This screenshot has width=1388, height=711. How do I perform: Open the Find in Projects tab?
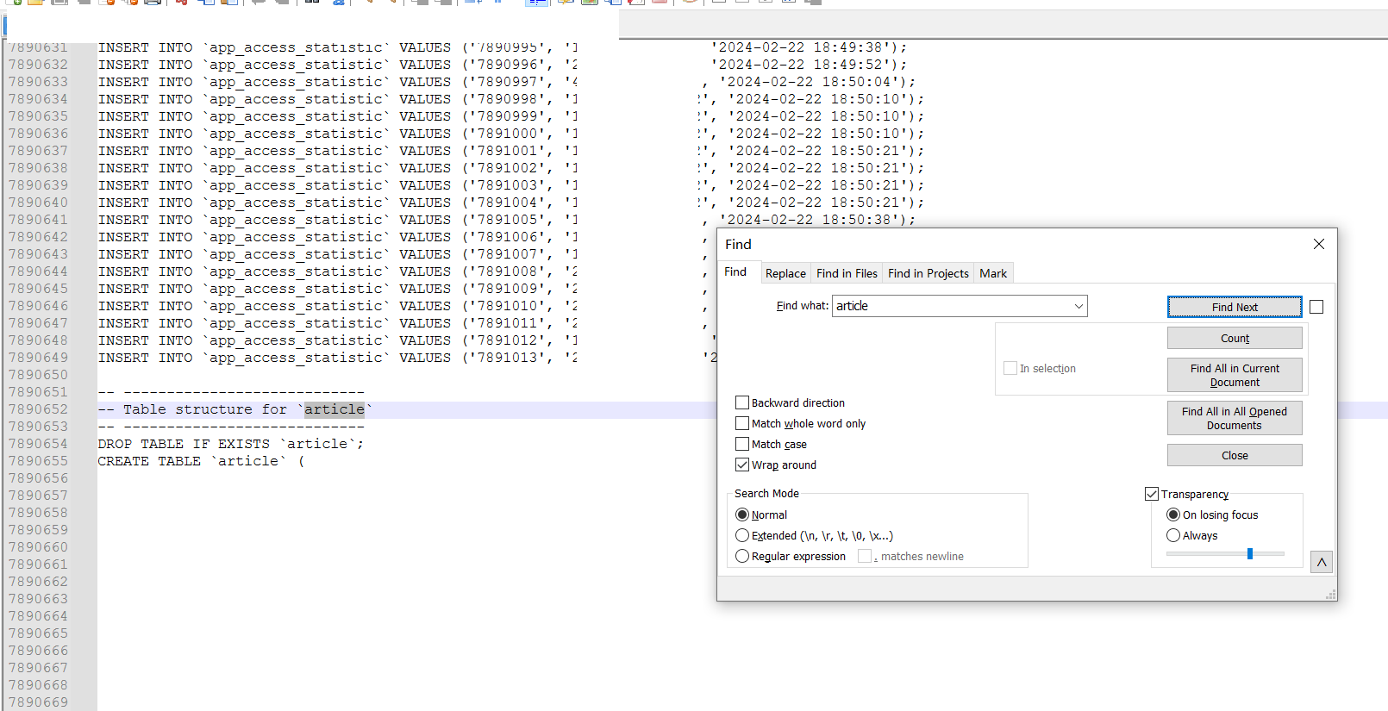(928, 273)
